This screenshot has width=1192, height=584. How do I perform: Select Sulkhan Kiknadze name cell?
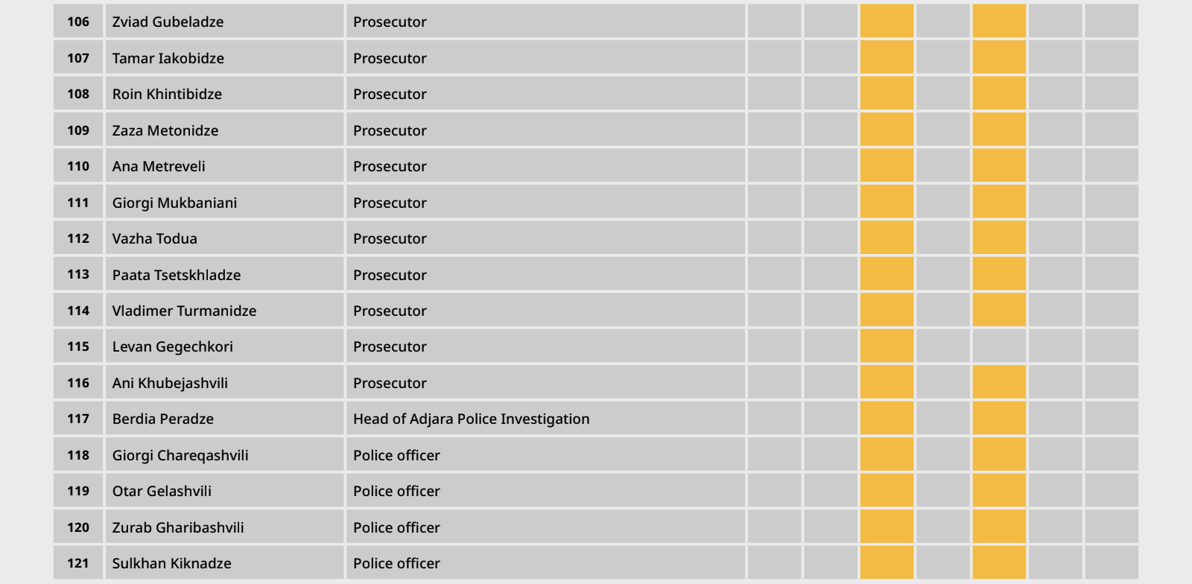[224, 562]
